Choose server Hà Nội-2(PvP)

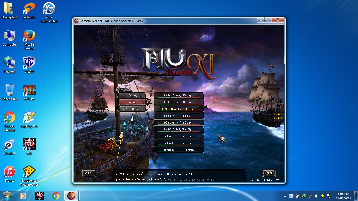click(179, 102)
